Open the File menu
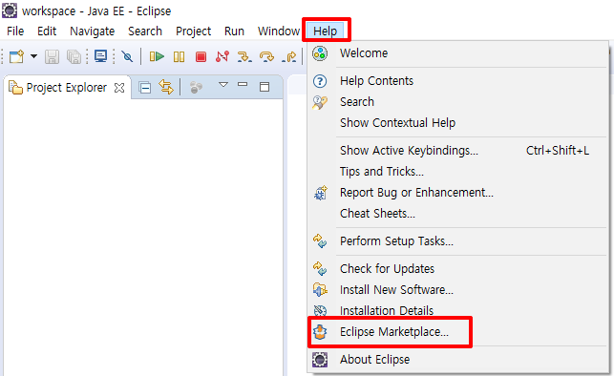This screenshot has width=614, height=376. coord(15,31)
